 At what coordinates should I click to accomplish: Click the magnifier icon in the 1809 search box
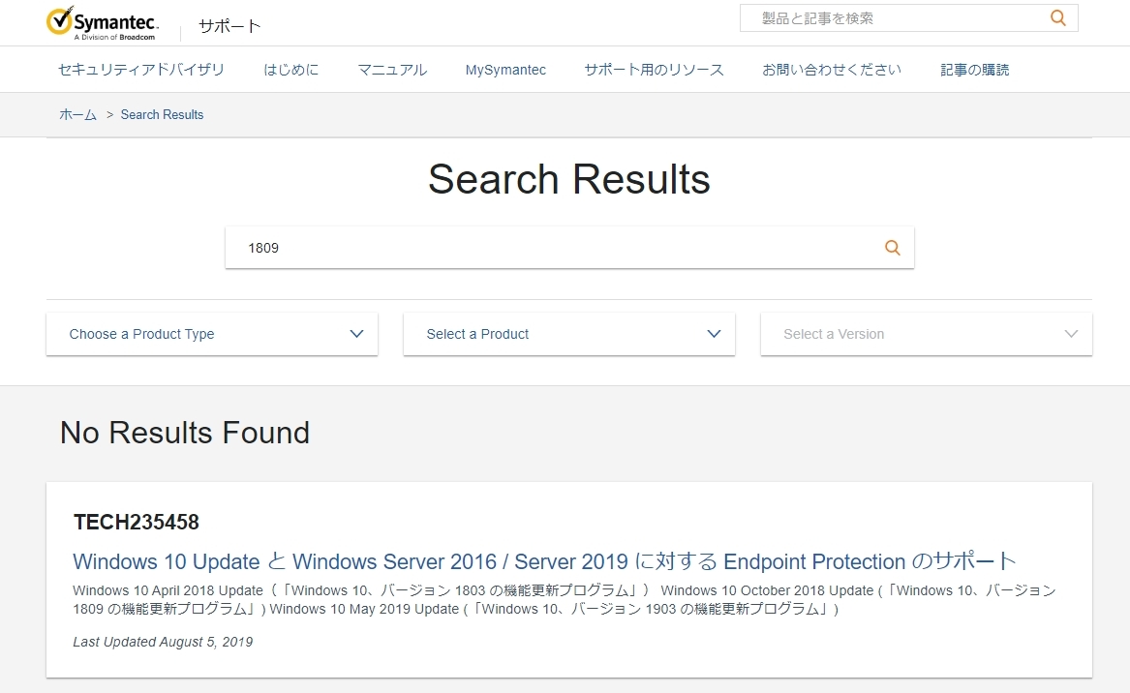pos(892,248)
